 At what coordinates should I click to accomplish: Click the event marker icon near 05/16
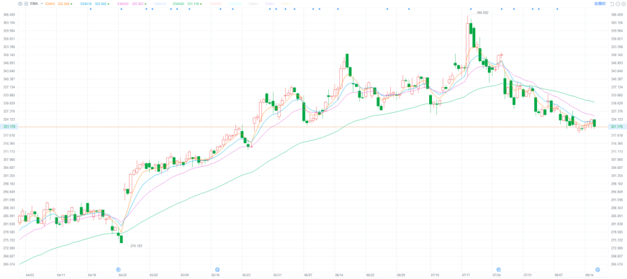point(217,270)
